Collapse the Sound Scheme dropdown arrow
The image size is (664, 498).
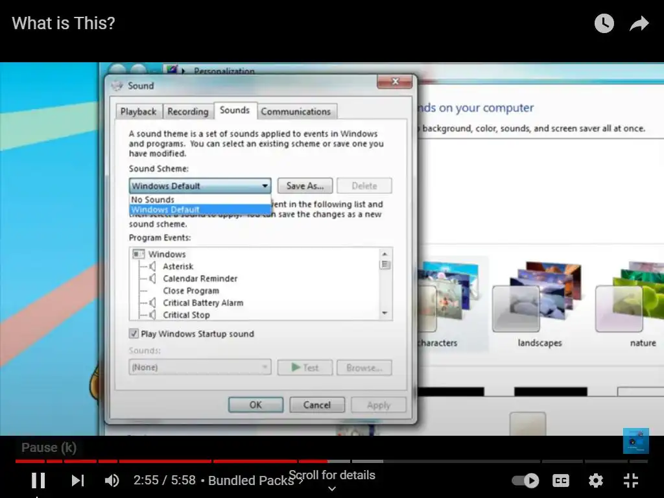click(265, 186)
